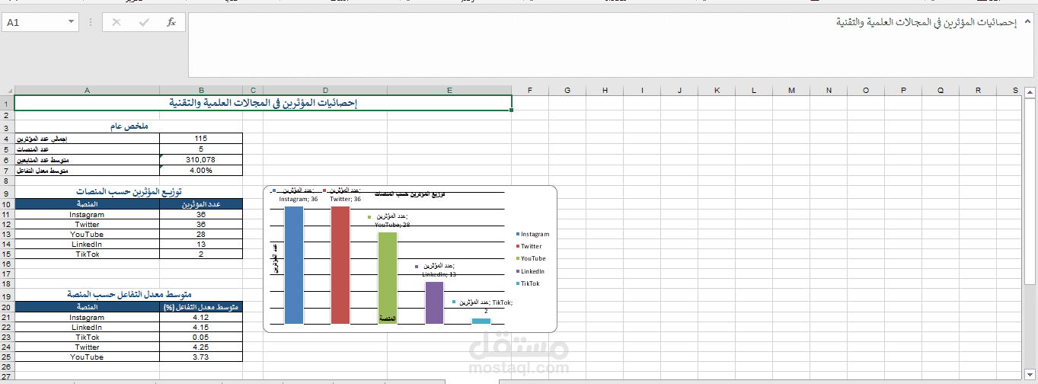1038x384 pixels.
Task: Select column K header
Action: [x=717, y=90]
